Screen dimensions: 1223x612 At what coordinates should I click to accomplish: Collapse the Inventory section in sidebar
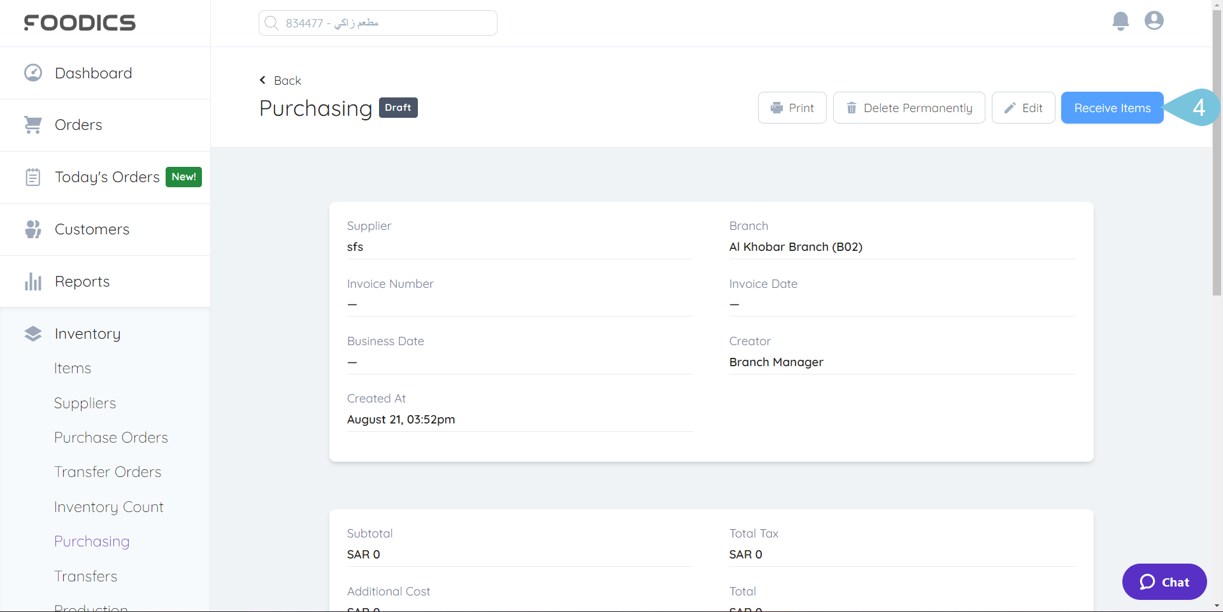coord(87,333)
